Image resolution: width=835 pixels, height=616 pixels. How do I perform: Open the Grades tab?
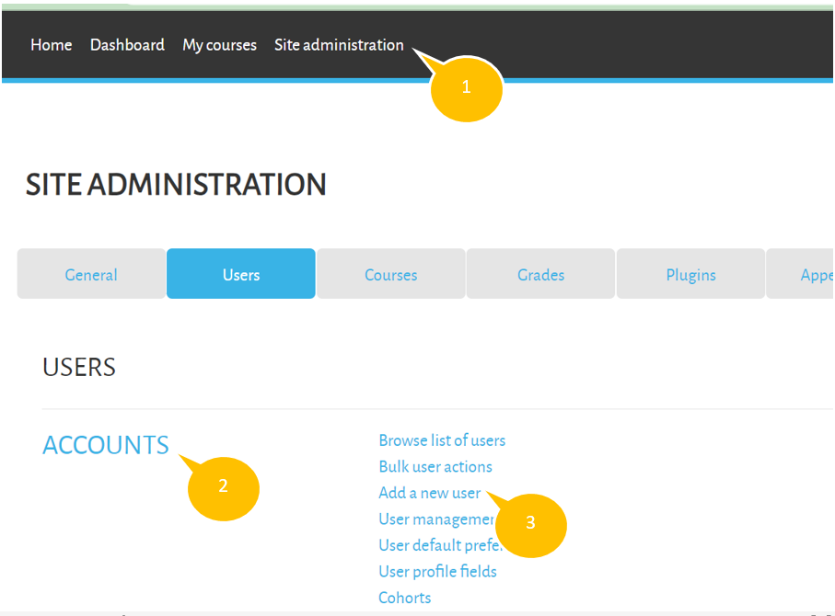(x=540, y=275)
